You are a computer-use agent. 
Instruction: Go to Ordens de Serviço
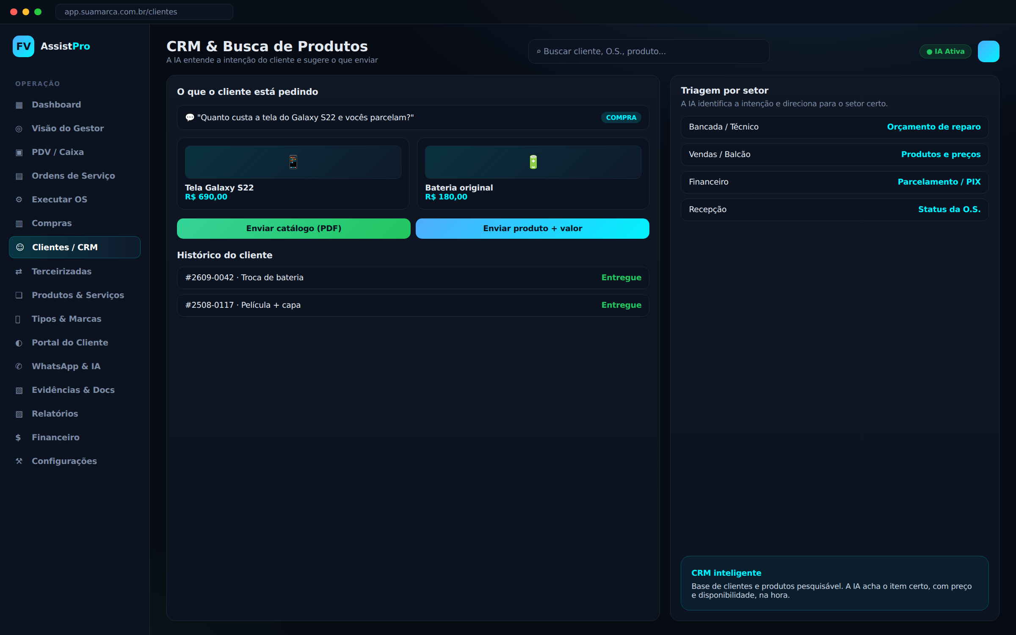point(75,176)
